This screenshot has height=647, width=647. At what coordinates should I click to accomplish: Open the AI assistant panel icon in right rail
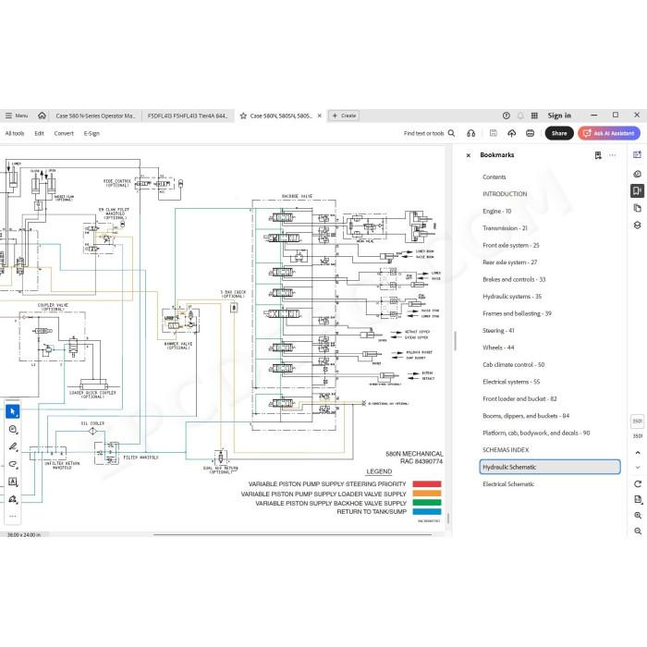click(x=637, y=154)
